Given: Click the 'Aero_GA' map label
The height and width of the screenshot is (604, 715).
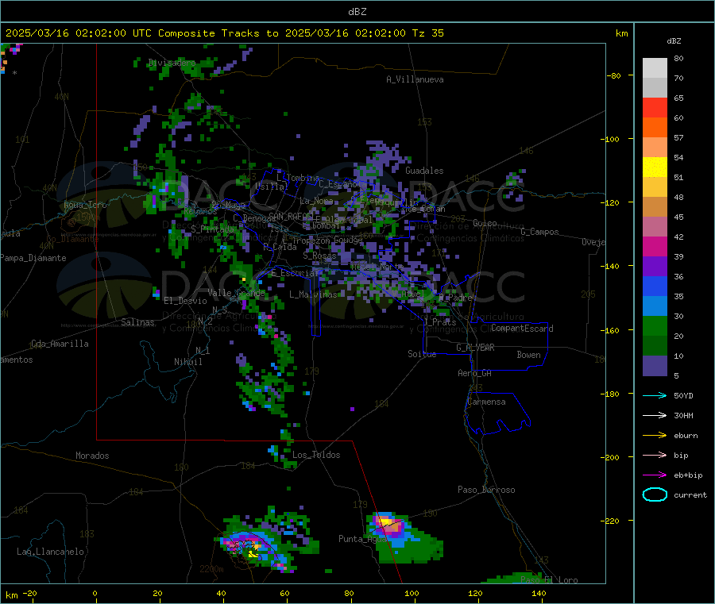Looking at the screenshot, I should pos(475,373).
